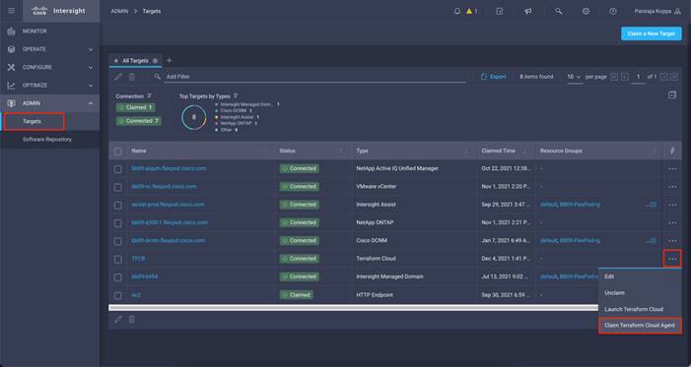The image size is (691, 367).
Task: Click the ADMIN sidebar icon
Action: (x=12, y=103)
